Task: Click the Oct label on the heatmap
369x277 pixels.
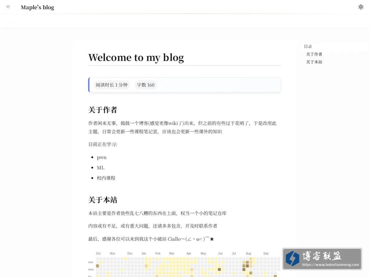Action: pyautogui.click(x=98, y=254)
